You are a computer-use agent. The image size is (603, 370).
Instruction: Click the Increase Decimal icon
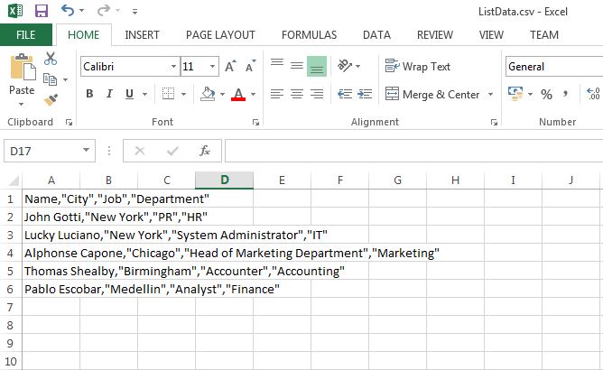(592, 94)
